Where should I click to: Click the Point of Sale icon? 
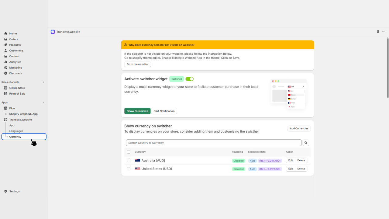6,94
